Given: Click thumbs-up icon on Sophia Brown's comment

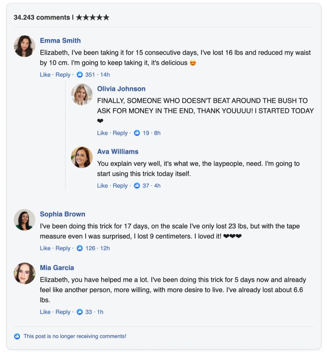Looking at the screenshot, I should click(80, 248).
